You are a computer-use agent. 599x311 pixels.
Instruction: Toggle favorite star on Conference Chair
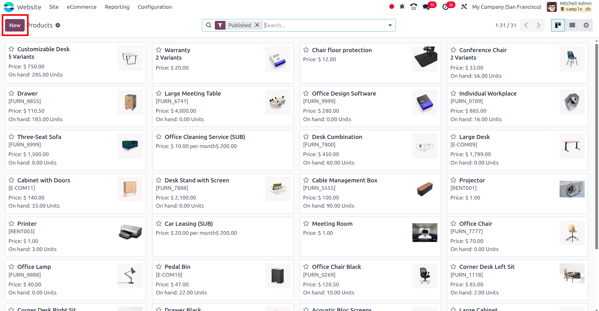[x=453, y=50]
